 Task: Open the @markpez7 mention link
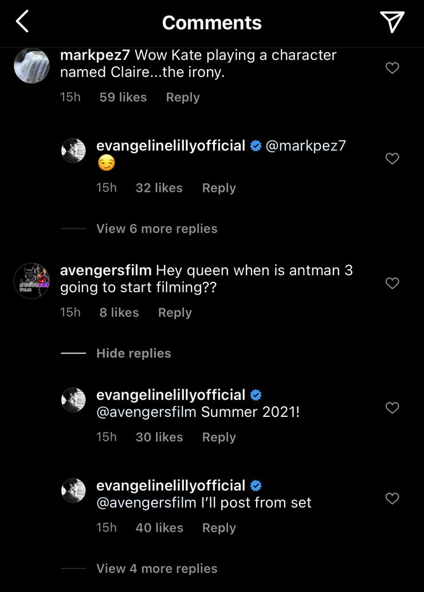click(x=305, y=146)
